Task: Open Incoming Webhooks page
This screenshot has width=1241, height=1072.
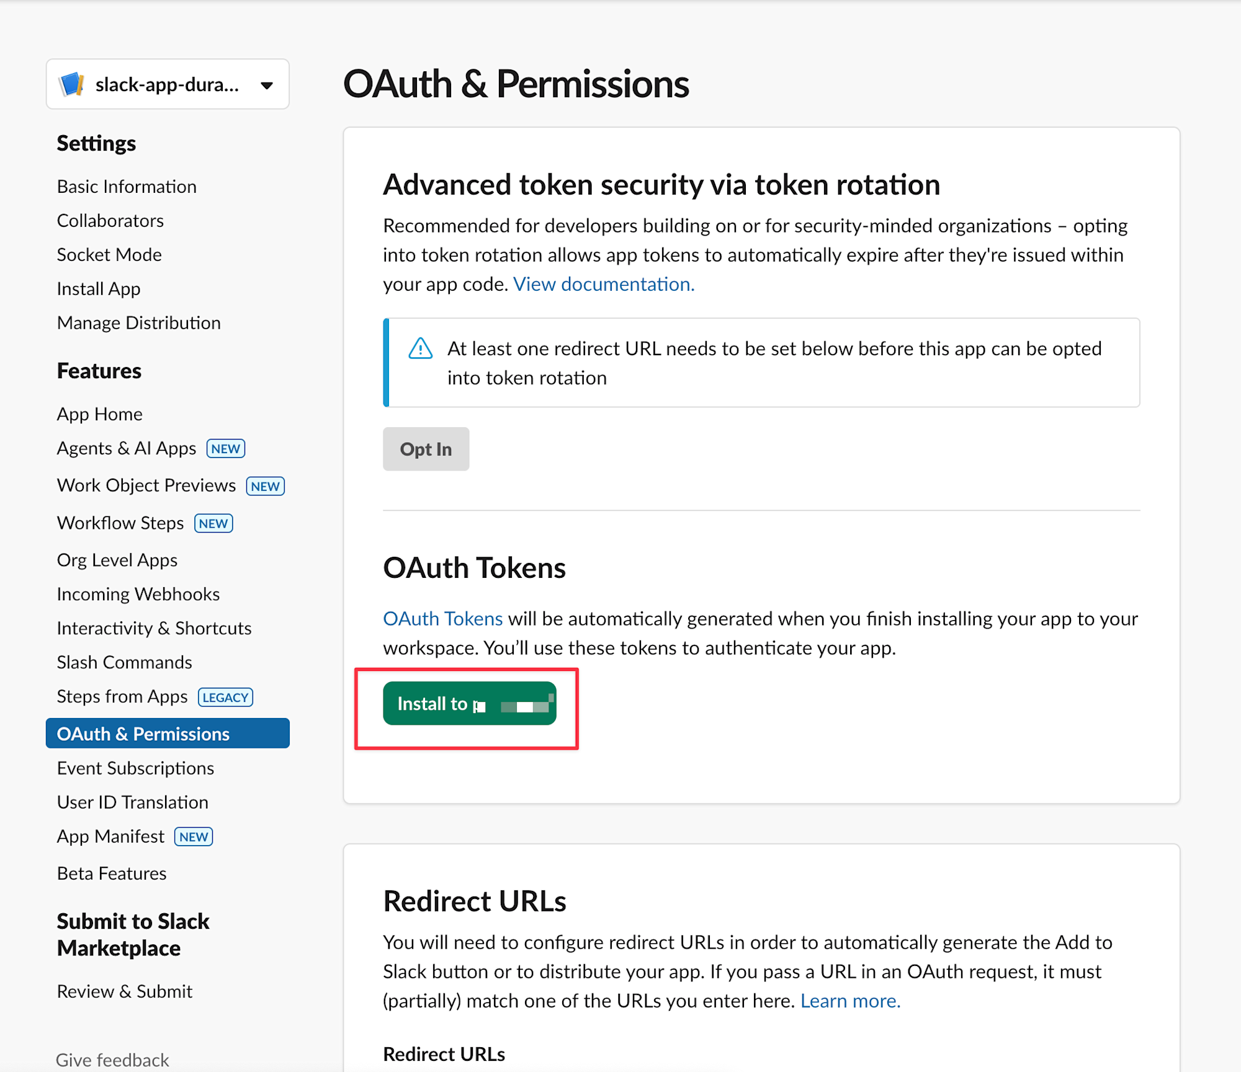Action: [x=138, y=595]
